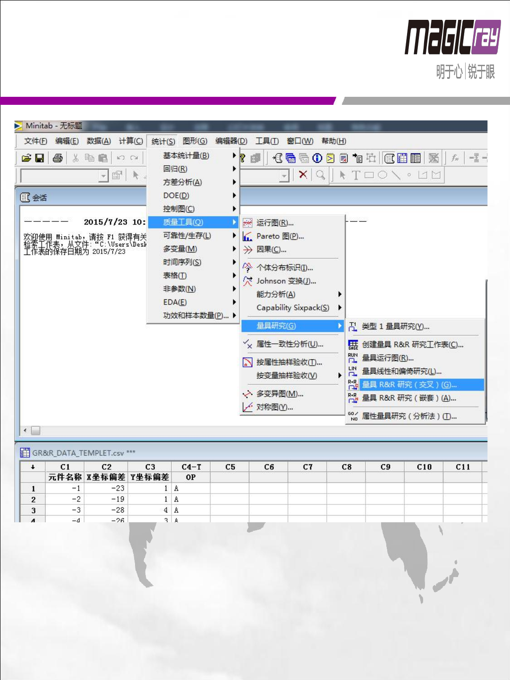Cut selection using the scissors icon
Screen dimensions: 510x680
pos(76,158)
